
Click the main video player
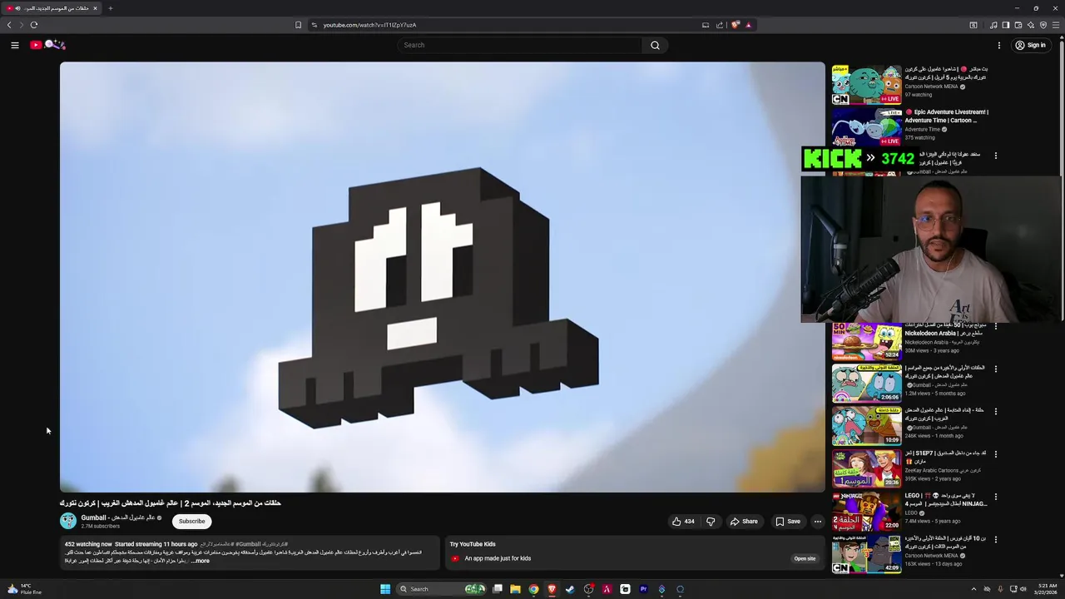442,277
